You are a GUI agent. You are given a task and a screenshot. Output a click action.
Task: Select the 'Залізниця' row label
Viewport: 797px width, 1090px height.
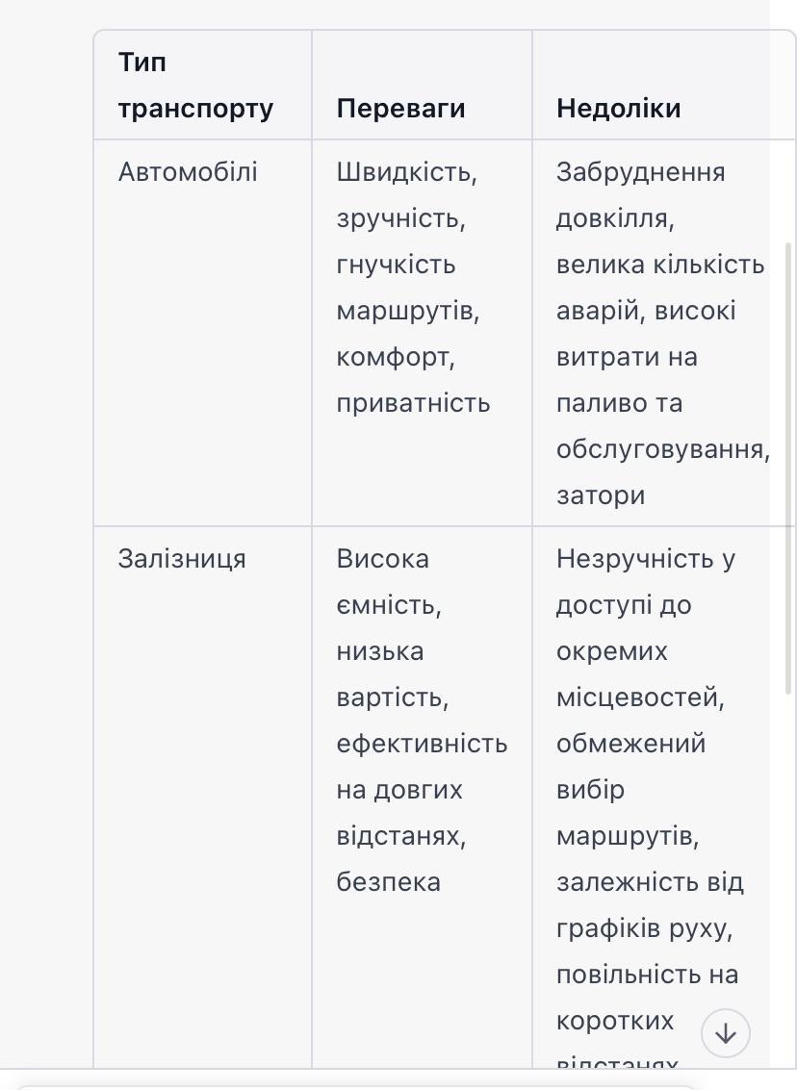(x=182, y=559)
